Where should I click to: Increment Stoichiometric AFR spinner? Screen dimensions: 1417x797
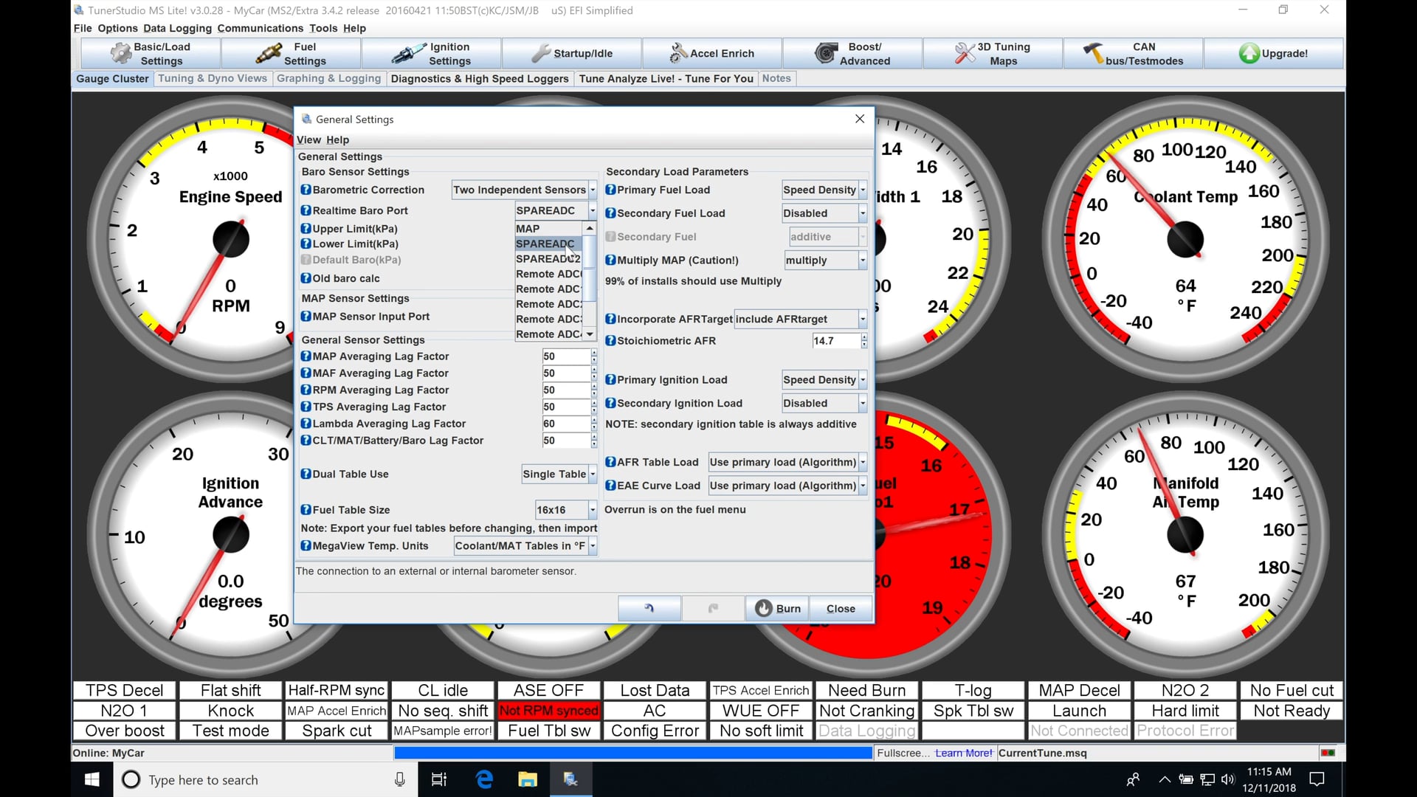click(864, 337)
